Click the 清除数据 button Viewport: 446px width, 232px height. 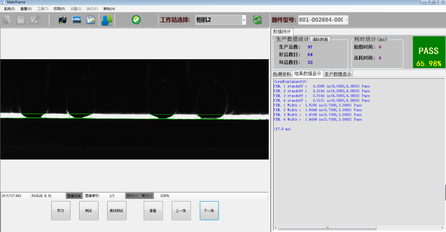pos(320,39)
